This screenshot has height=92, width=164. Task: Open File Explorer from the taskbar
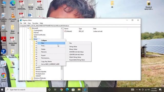coord(79,90)
